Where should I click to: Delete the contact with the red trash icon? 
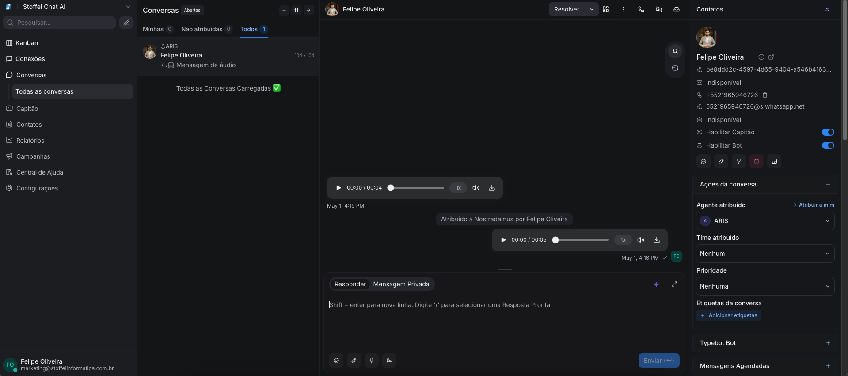[x=757, y=161]
